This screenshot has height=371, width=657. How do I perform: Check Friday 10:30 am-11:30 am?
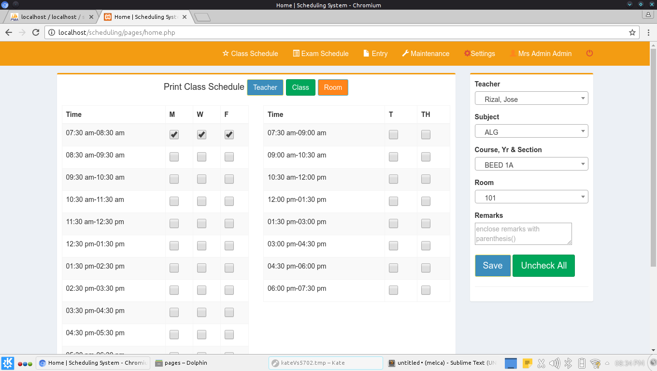[x=229, y=201]
